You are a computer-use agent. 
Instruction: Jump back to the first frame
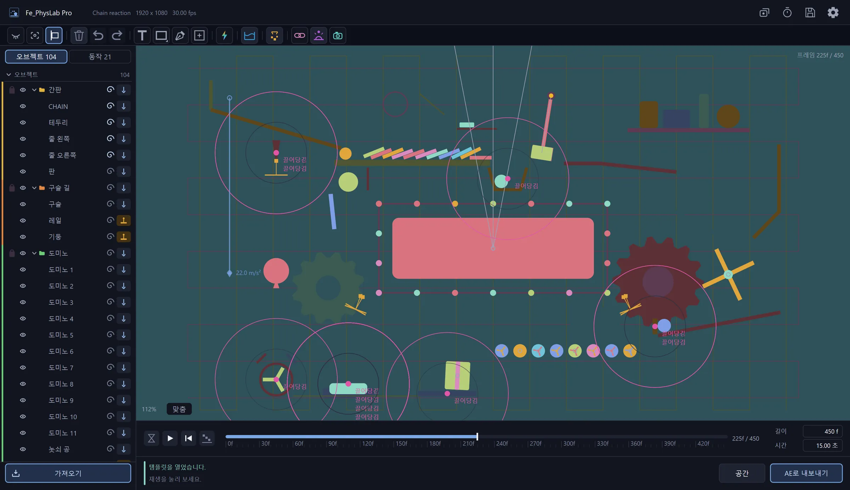click(x=188, y=438)
